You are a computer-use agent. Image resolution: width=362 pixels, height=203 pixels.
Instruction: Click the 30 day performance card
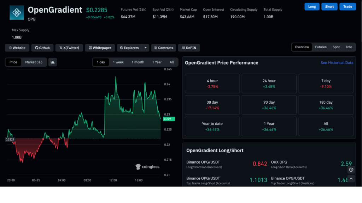coord(212,105)
